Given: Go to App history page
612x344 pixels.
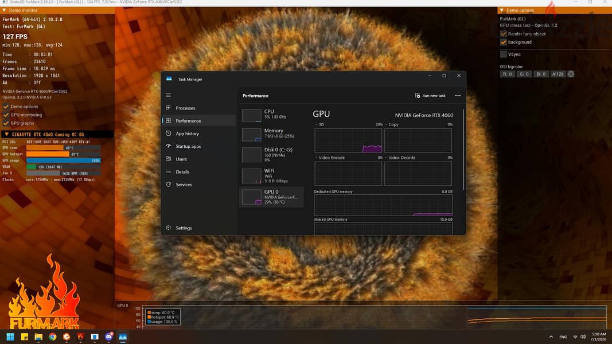Looking at the screenshot, I should click(x=187, y=134).
